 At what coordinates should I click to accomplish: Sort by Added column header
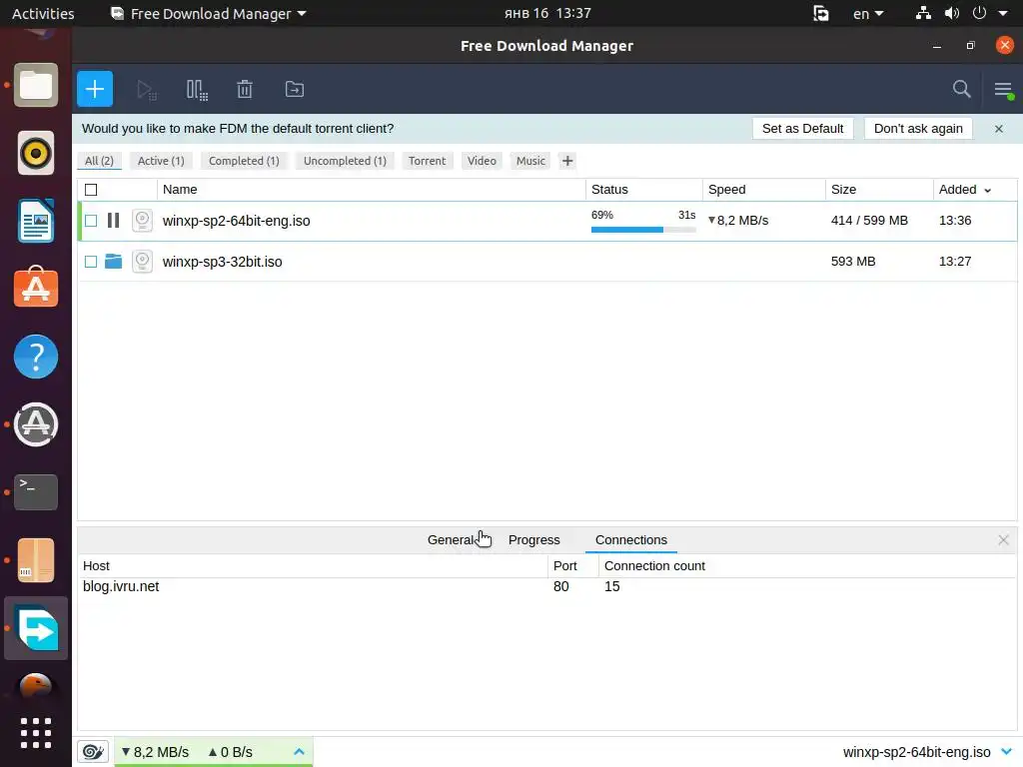pos(964,190)
